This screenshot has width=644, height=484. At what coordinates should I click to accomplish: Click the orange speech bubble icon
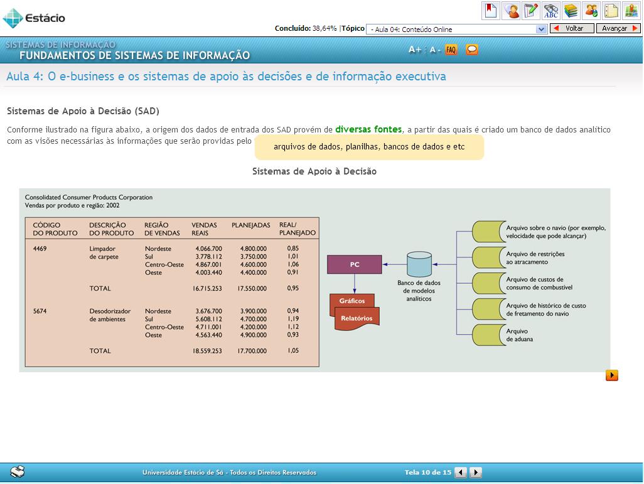point(472,50)
